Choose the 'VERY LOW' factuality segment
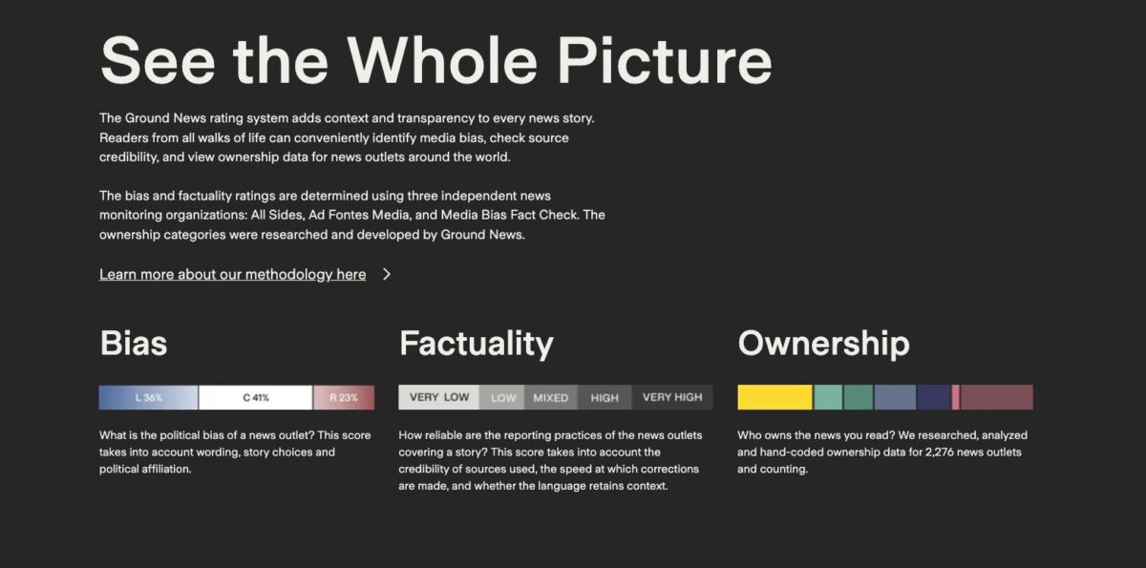 coord(438,397)
